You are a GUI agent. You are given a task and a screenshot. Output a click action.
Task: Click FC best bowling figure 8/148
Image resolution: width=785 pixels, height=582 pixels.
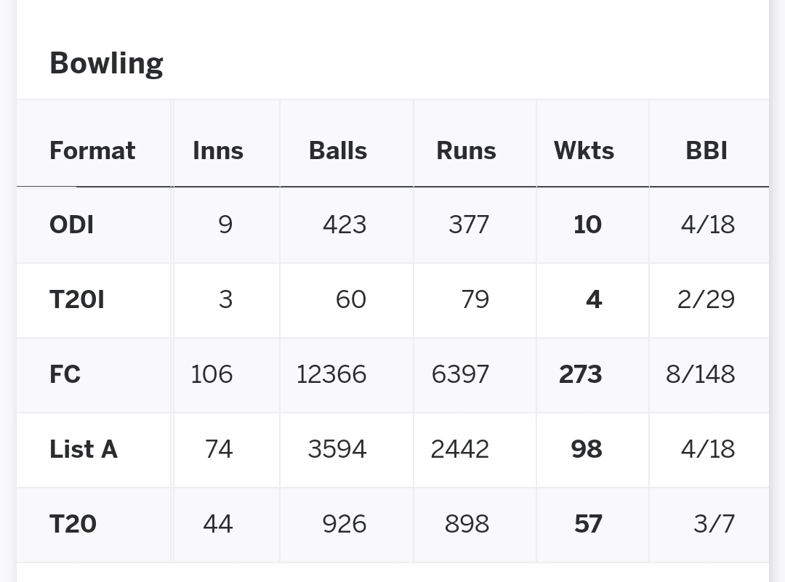(701, 374)
